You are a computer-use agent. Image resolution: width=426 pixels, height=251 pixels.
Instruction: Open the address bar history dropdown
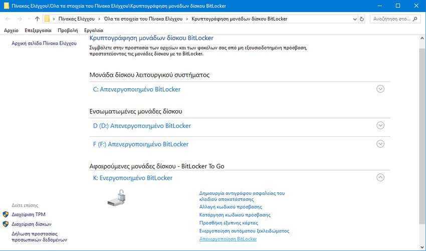[354, 19]
